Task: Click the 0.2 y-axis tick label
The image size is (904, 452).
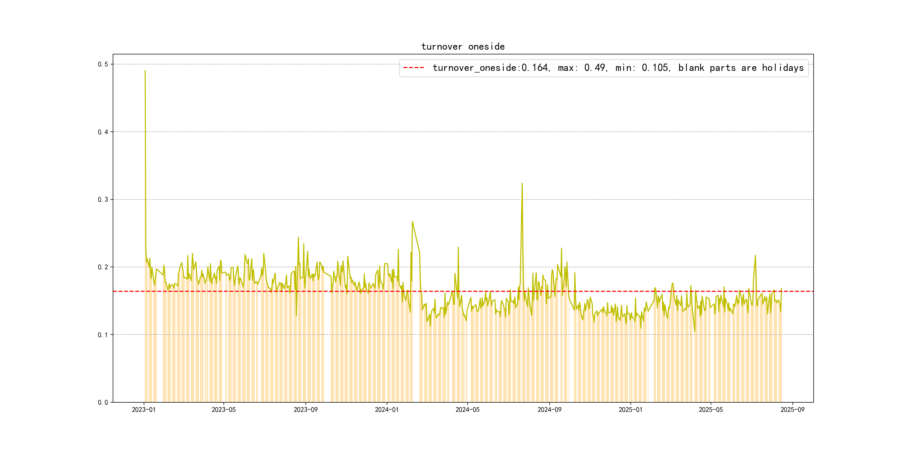Action: pos(103,267)
